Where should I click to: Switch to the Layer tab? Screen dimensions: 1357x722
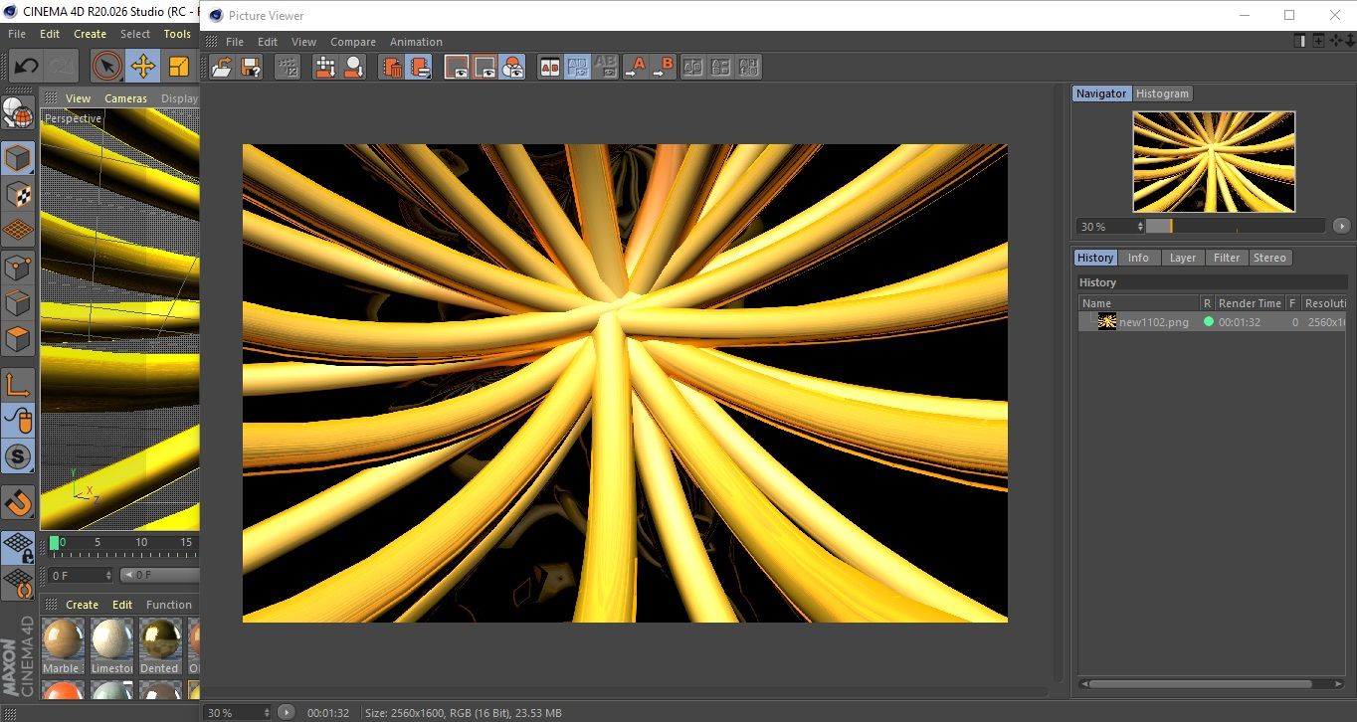point(1182,258)
